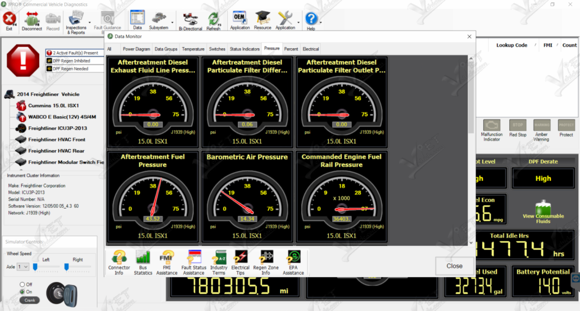This screenshot has height=311, width=580.
Task: Switch to the Temperature tab
Action: tap(193, 49)
